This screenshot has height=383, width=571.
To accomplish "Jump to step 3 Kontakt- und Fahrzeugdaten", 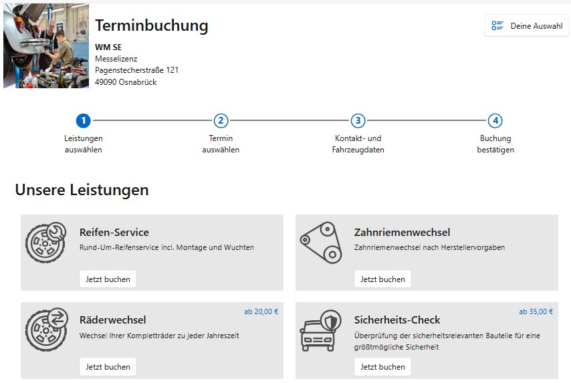I will [358, 121].
